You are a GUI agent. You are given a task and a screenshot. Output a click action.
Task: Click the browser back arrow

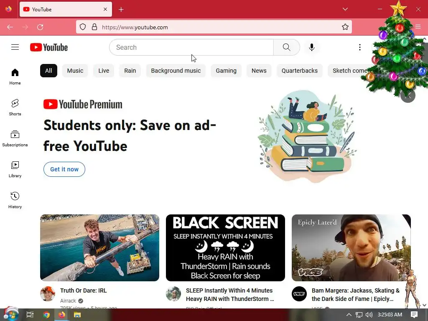coord(10,27)
